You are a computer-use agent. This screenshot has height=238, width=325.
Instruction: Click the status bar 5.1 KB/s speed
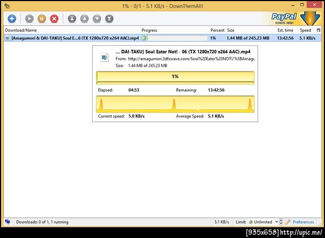222,222
